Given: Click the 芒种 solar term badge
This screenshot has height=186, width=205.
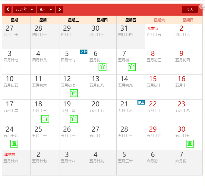Looking at the screenshot, I should 84,52.
